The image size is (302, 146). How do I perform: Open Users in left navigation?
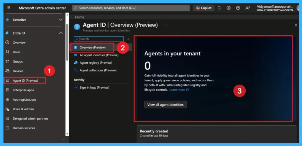tap(17, 52)
